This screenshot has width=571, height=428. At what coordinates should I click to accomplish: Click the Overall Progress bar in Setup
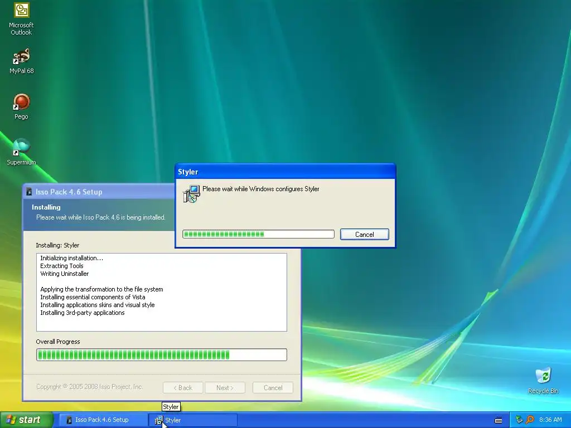161,354
